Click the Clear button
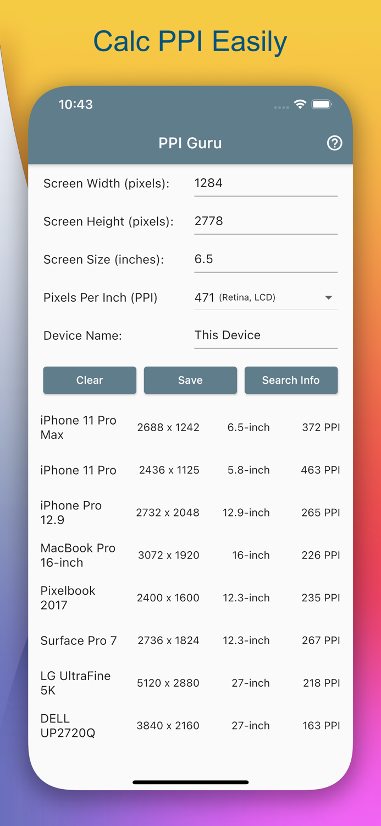Screen dimensions: 381x826 pyautogui.click(x=89, y=380)
